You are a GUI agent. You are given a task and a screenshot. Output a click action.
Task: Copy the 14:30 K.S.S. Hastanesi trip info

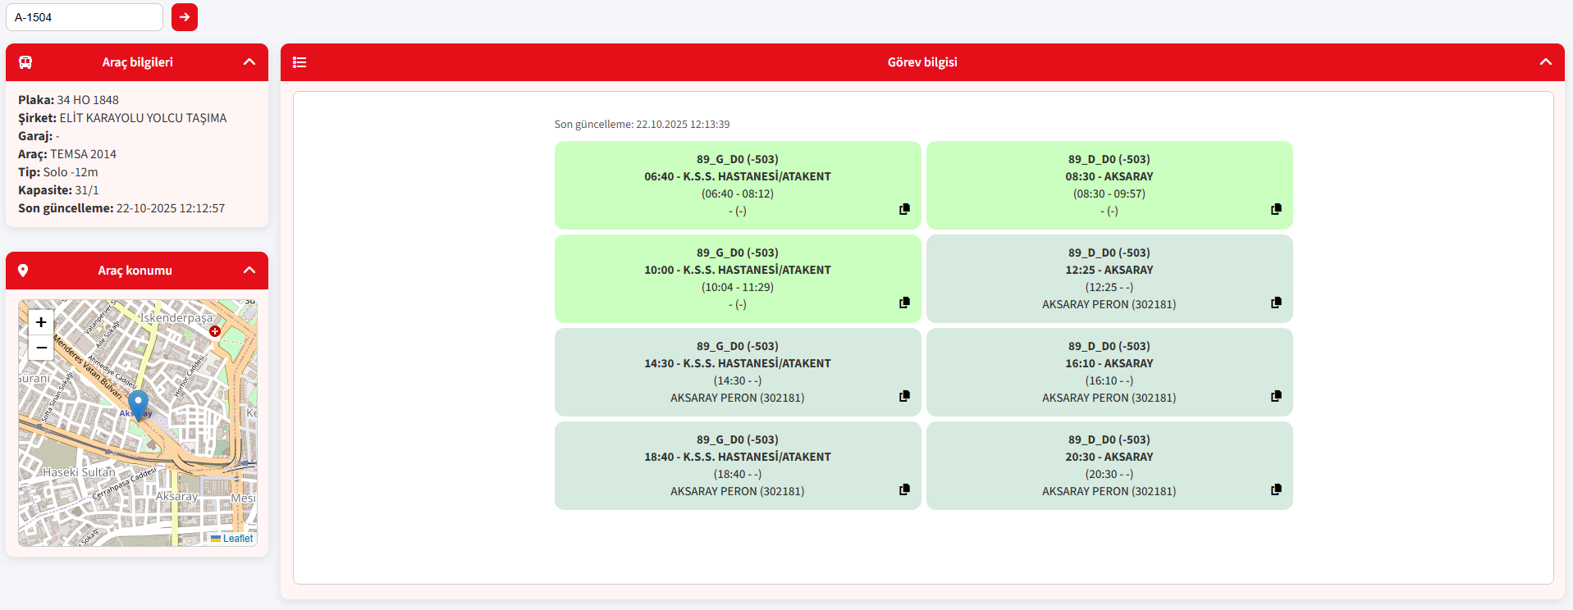[904, 396]
